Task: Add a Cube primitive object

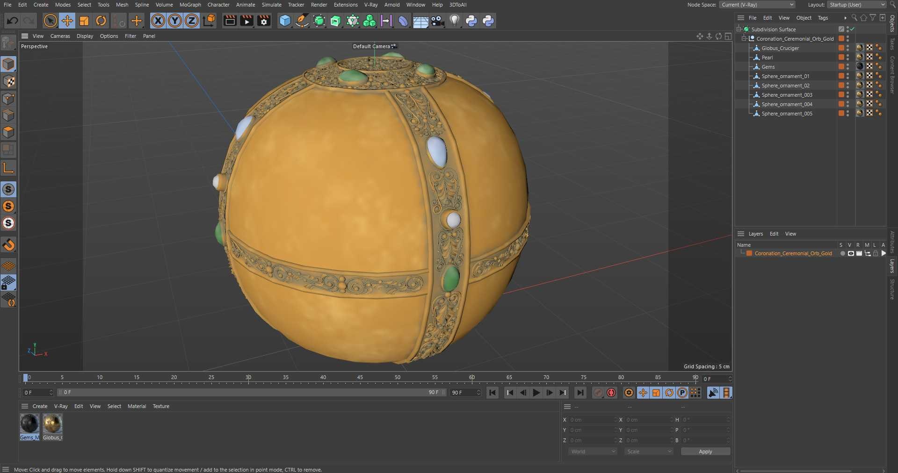Action: point(285,21)
